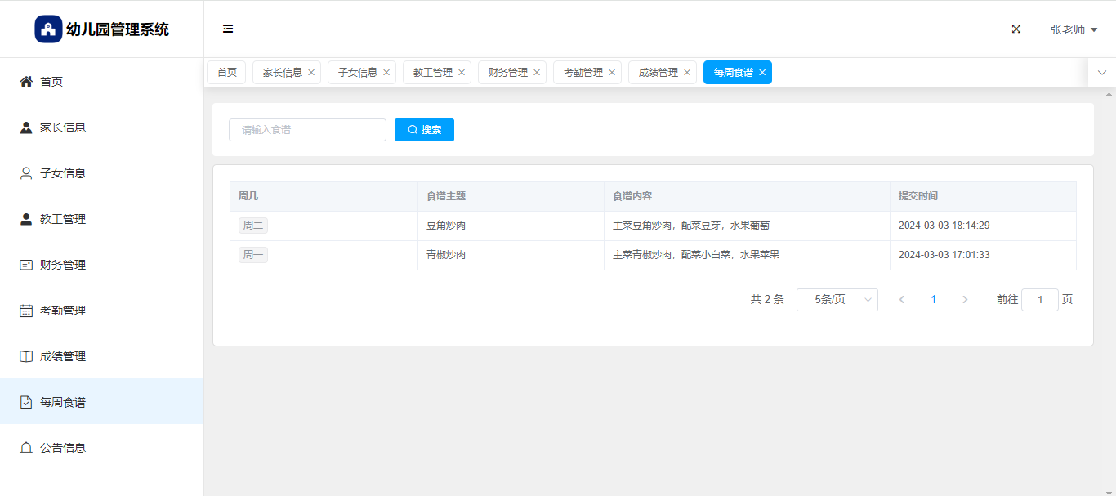This screenshot has width=1116, height=496.
Task: Close the 家长信息 tab
Action: (x=311, y=73)
